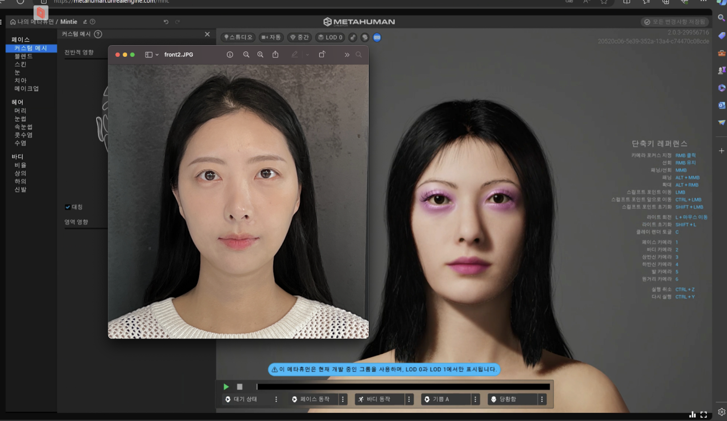
Task: Close the 커스텀 메시 panel
Action: [x=207, y=34]
